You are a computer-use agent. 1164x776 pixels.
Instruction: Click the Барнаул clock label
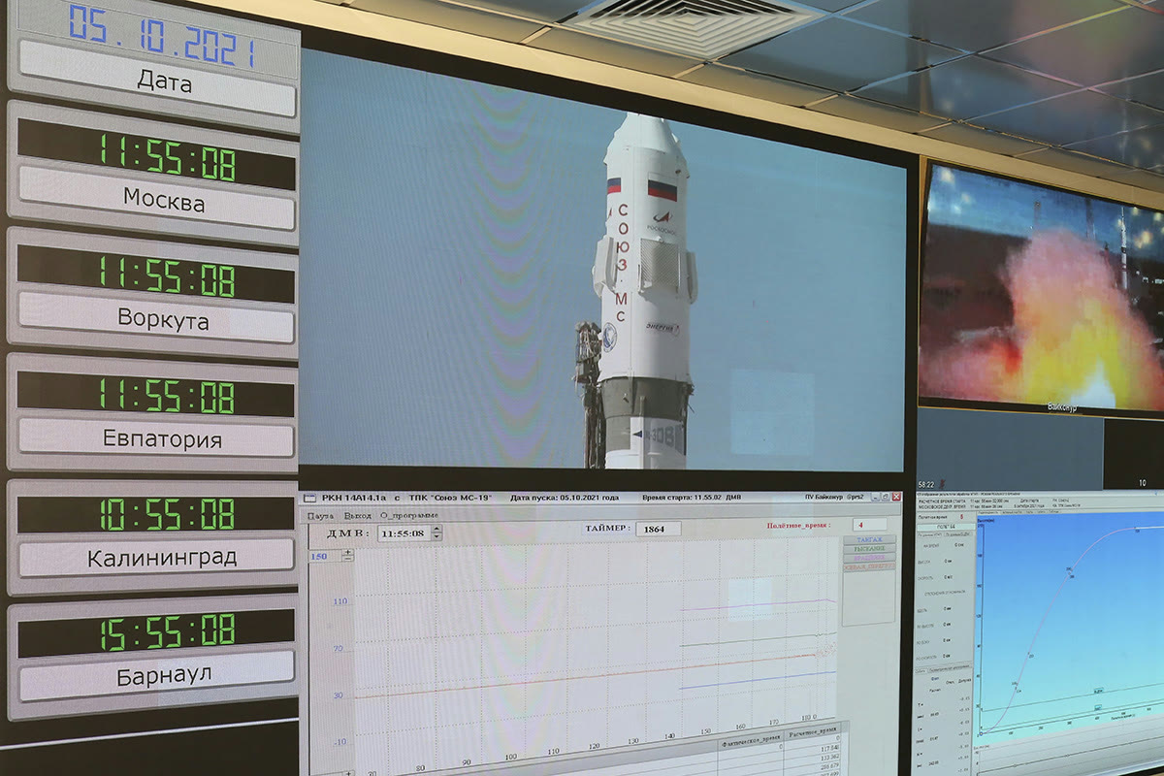click(x=157, y=674)
